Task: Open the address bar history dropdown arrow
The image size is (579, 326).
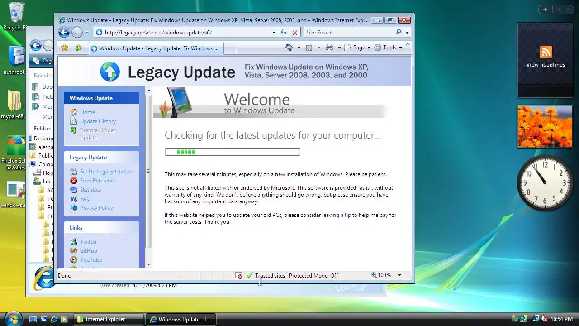Action: point(274,33)
